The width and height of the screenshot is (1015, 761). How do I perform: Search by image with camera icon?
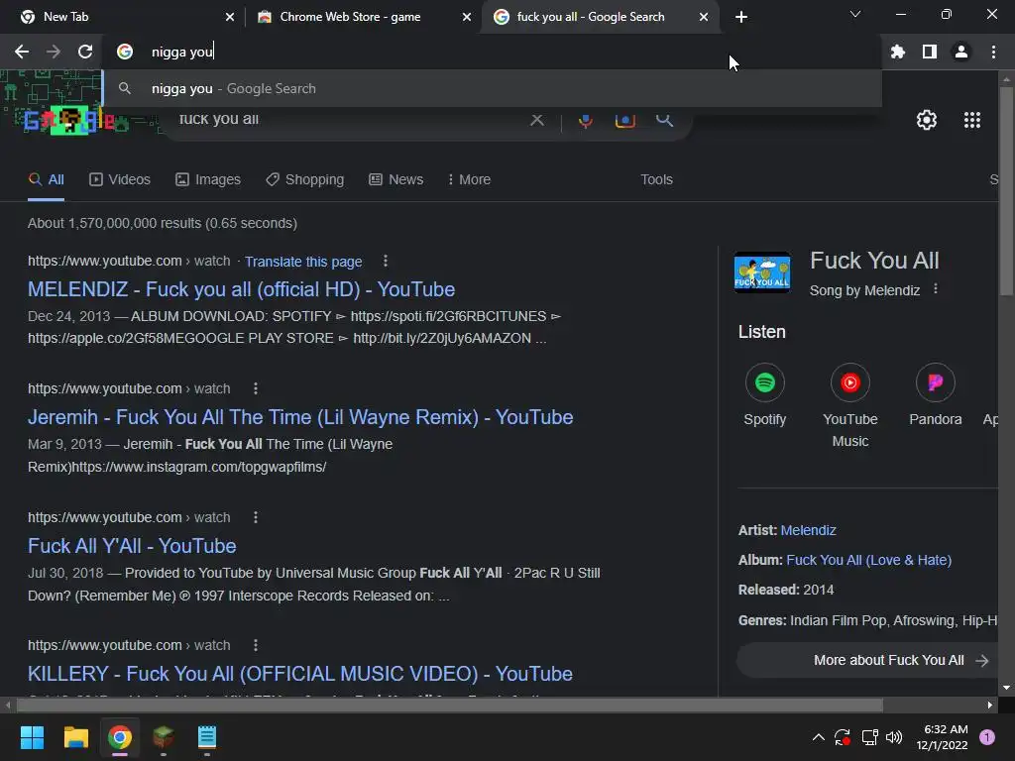coord(624,120)
